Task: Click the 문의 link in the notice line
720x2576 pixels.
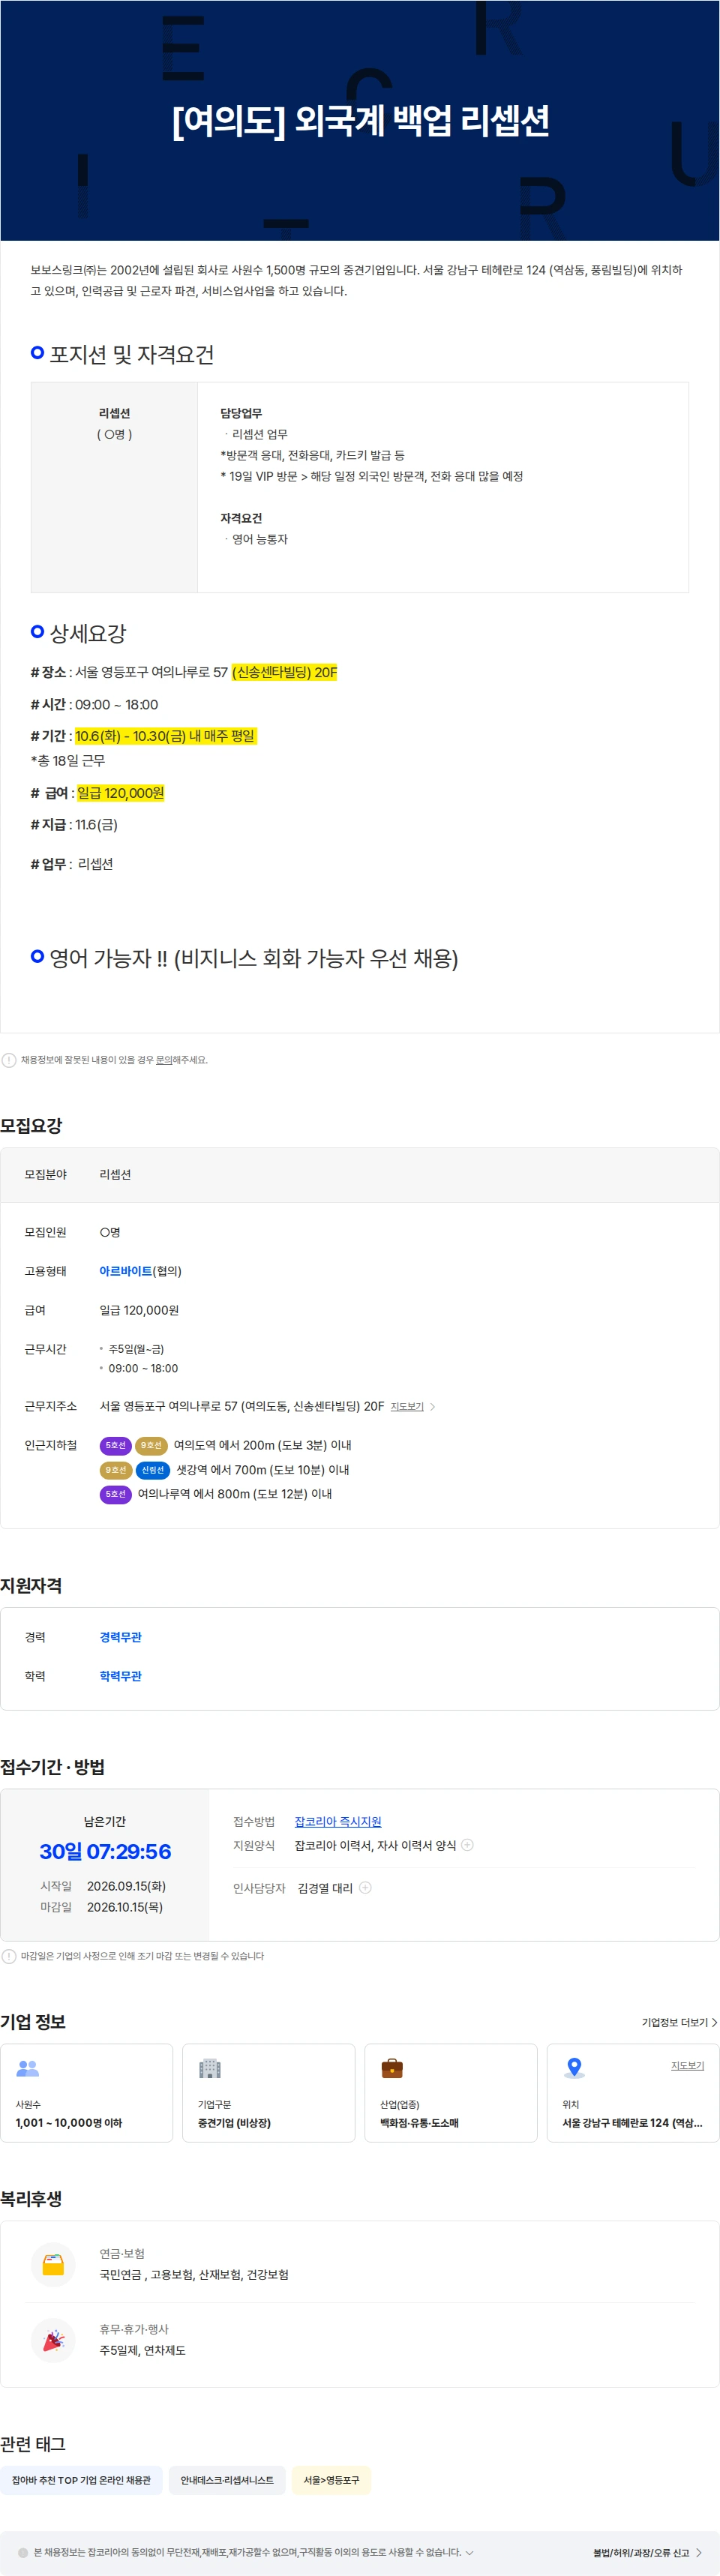Action: point(163,1060)
